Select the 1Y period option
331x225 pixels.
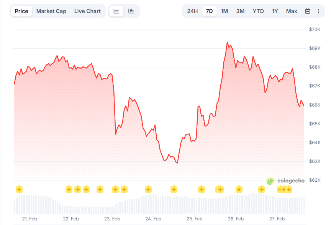click(275, 11)
